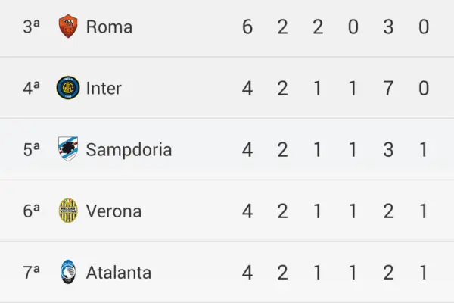
Task: Click the 7ª rank label
Action: (32, 272)
